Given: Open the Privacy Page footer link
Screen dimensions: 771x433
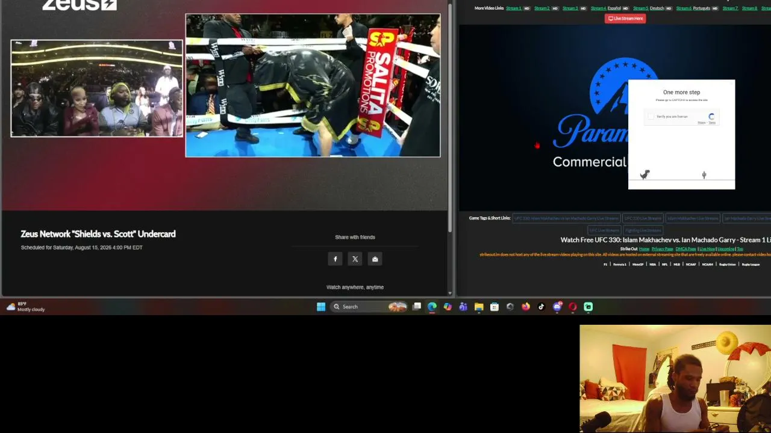Looking at the screenshot, I should [x=662, y=249].
